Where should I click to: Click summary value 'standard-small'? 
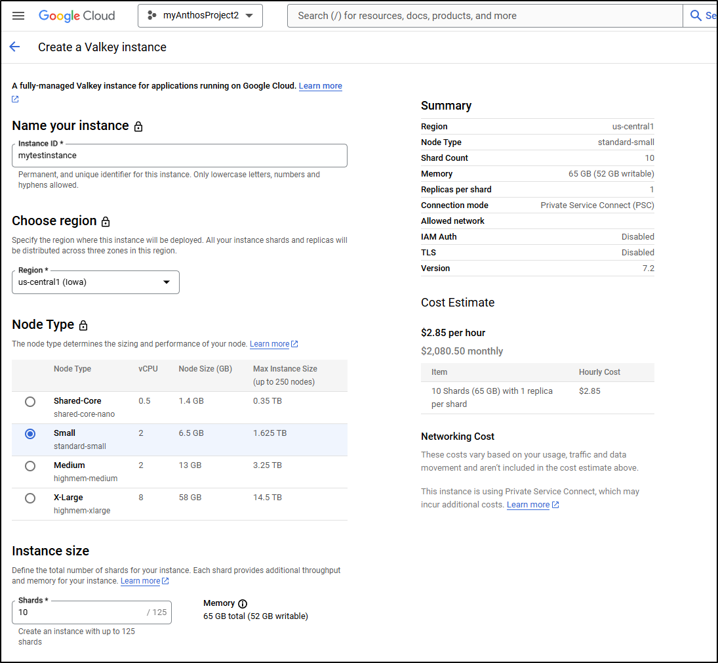click(x=626, y=142)
